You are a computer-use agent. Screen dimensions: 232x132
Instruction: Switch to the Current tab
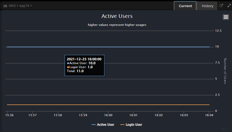point(185,6)
